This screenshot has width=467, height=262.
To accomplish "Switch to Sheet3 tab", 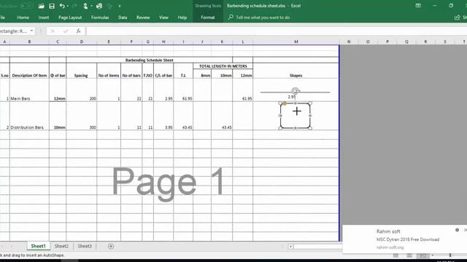I will (x=85, y=246).
